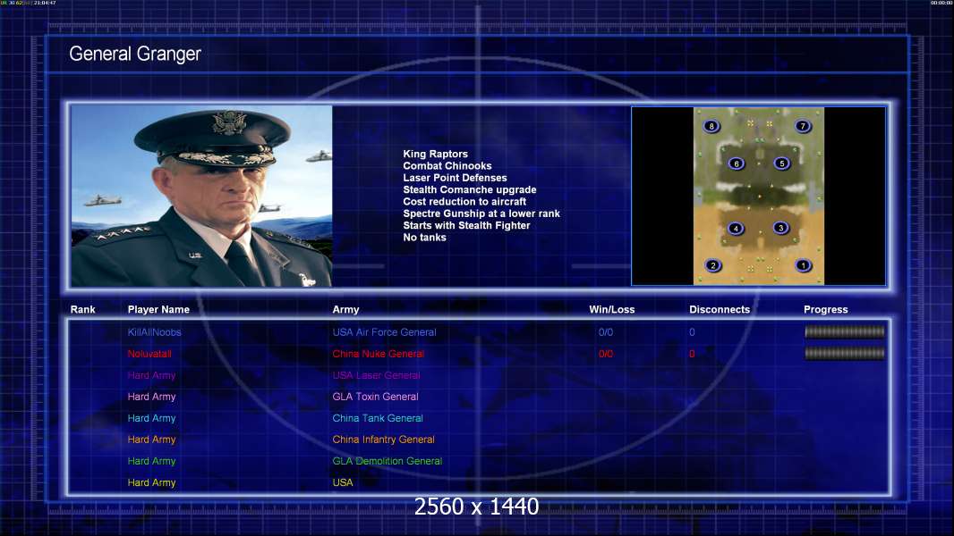Click the China Infantry General army entry
This screenshot has height=536, width=954.
(383, 440)
